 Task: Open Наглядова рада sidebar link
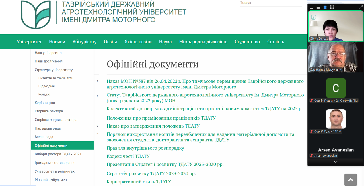tap(48, 128)
